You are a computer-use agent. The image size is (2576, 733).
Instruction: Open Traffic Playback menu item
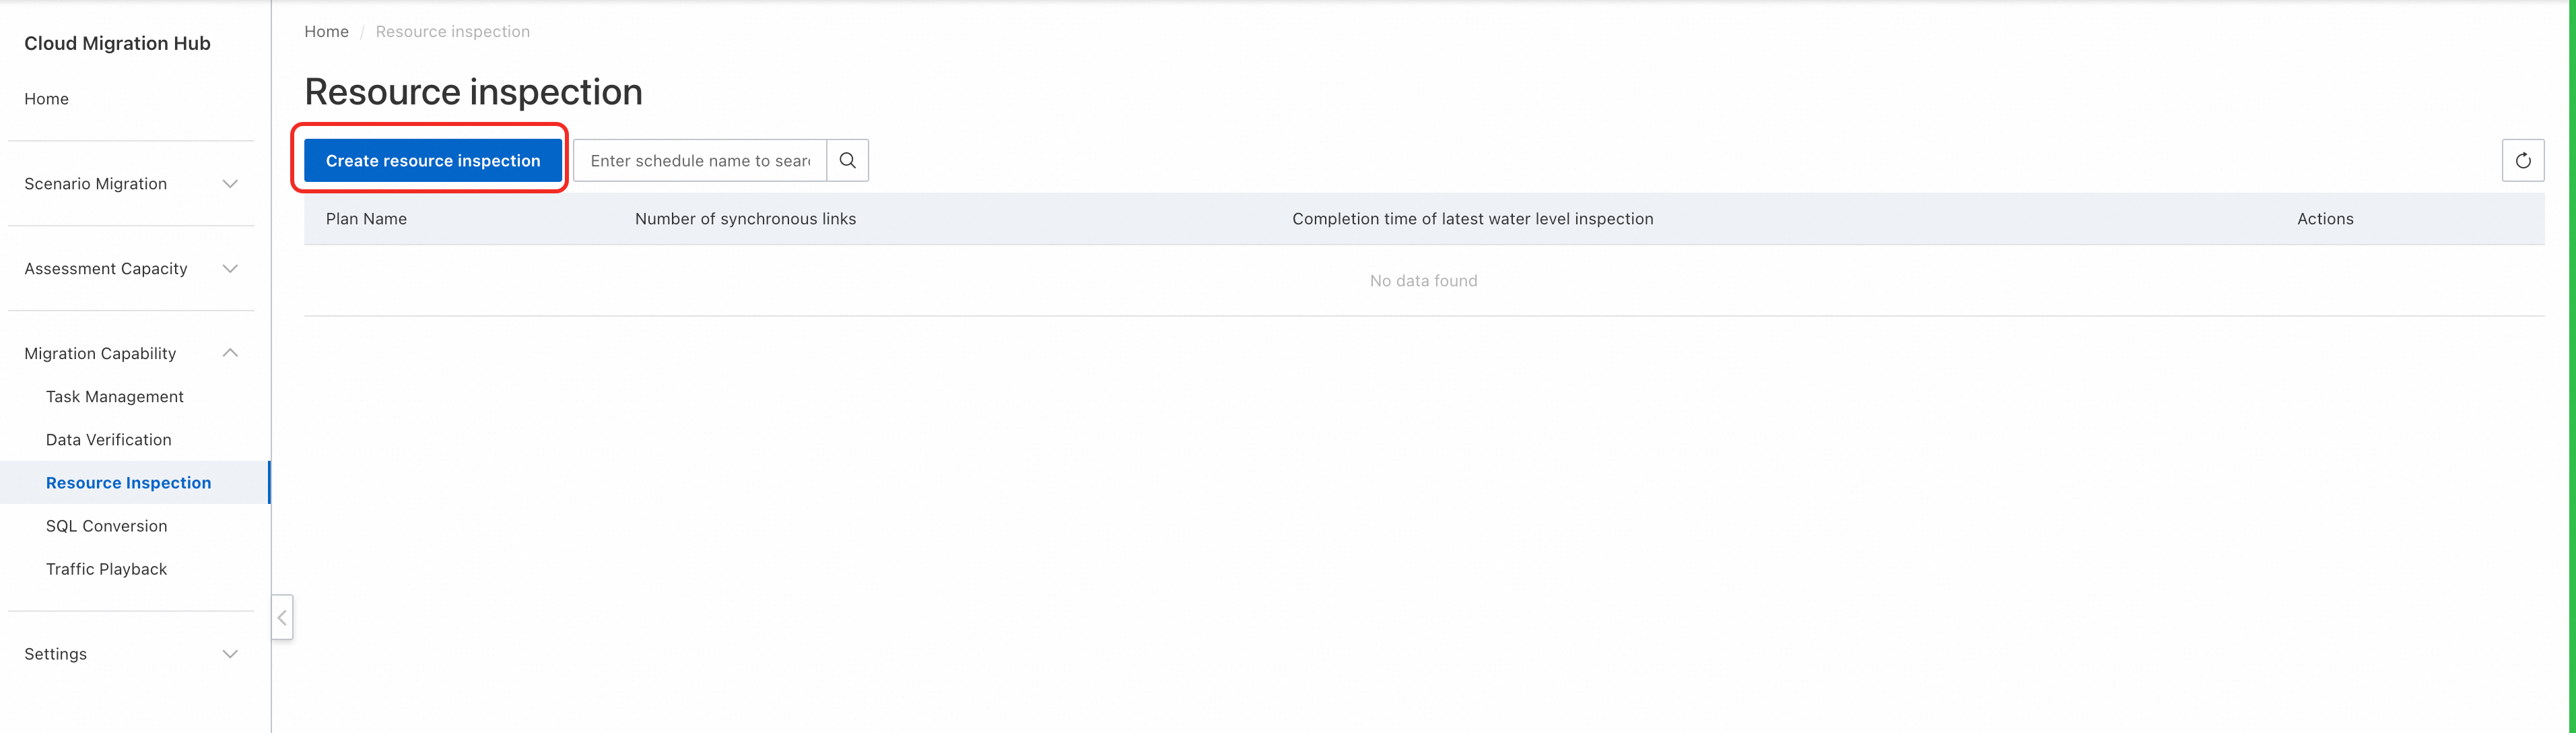(107, 569)
